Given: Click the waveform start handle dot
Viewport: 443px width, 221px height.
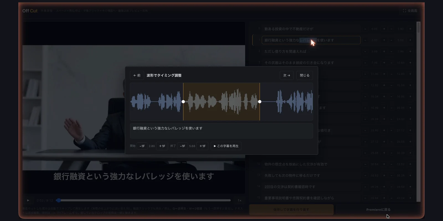Looking at the screenshot, I should click(x=183, y=102).
